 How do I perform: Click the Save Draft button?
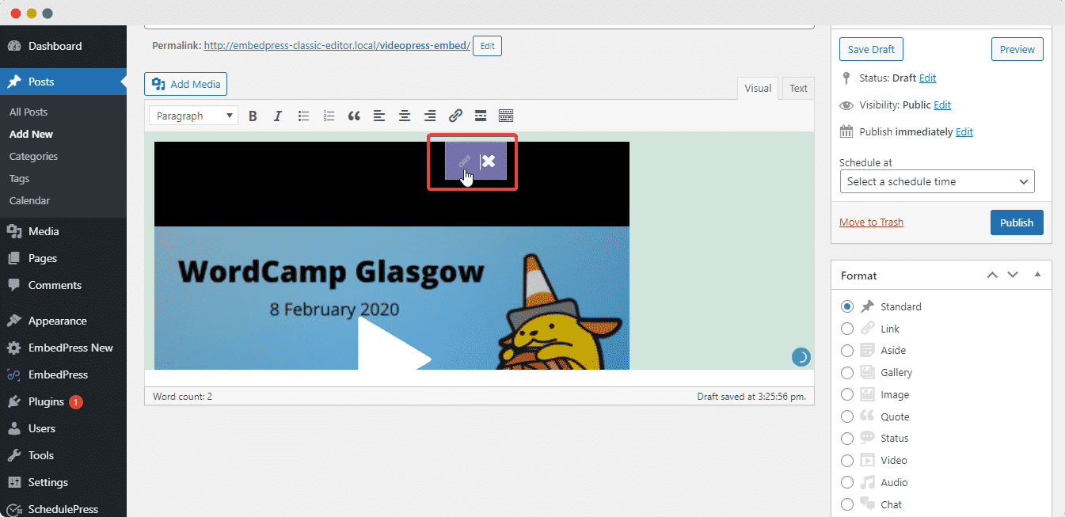(x=871, y=49)
